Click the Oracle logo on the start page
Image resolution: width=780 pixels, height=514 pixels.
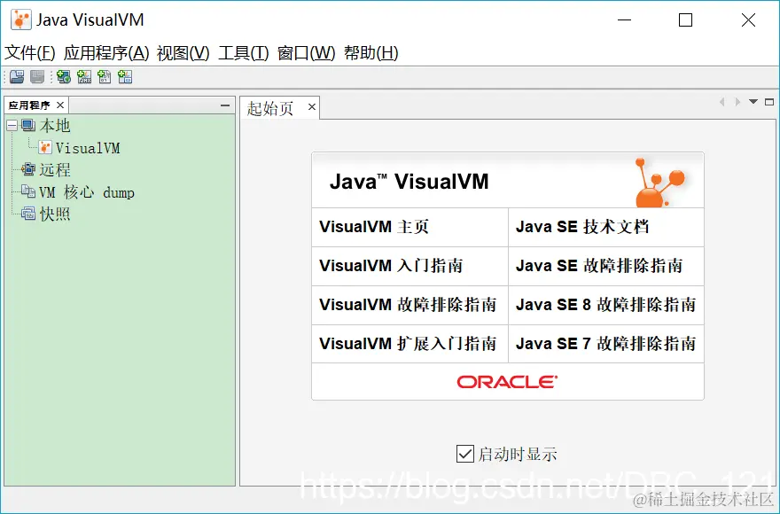[507, 382]
